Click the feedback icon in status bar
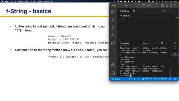This screenshot has width=179, height=101. click(x=170, y=79)
